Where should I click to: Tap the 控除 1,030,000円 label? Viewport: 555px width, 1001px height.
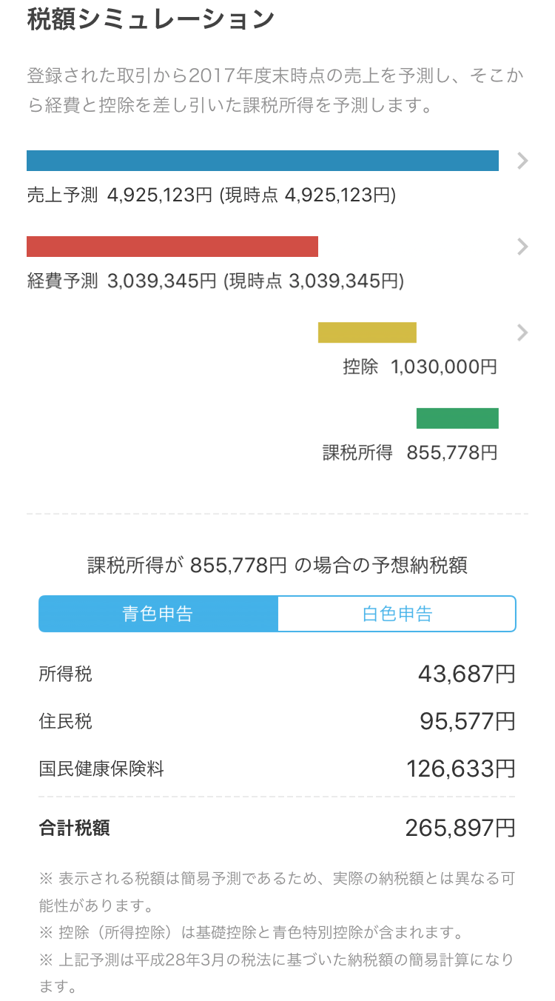[x=420, y=366]
